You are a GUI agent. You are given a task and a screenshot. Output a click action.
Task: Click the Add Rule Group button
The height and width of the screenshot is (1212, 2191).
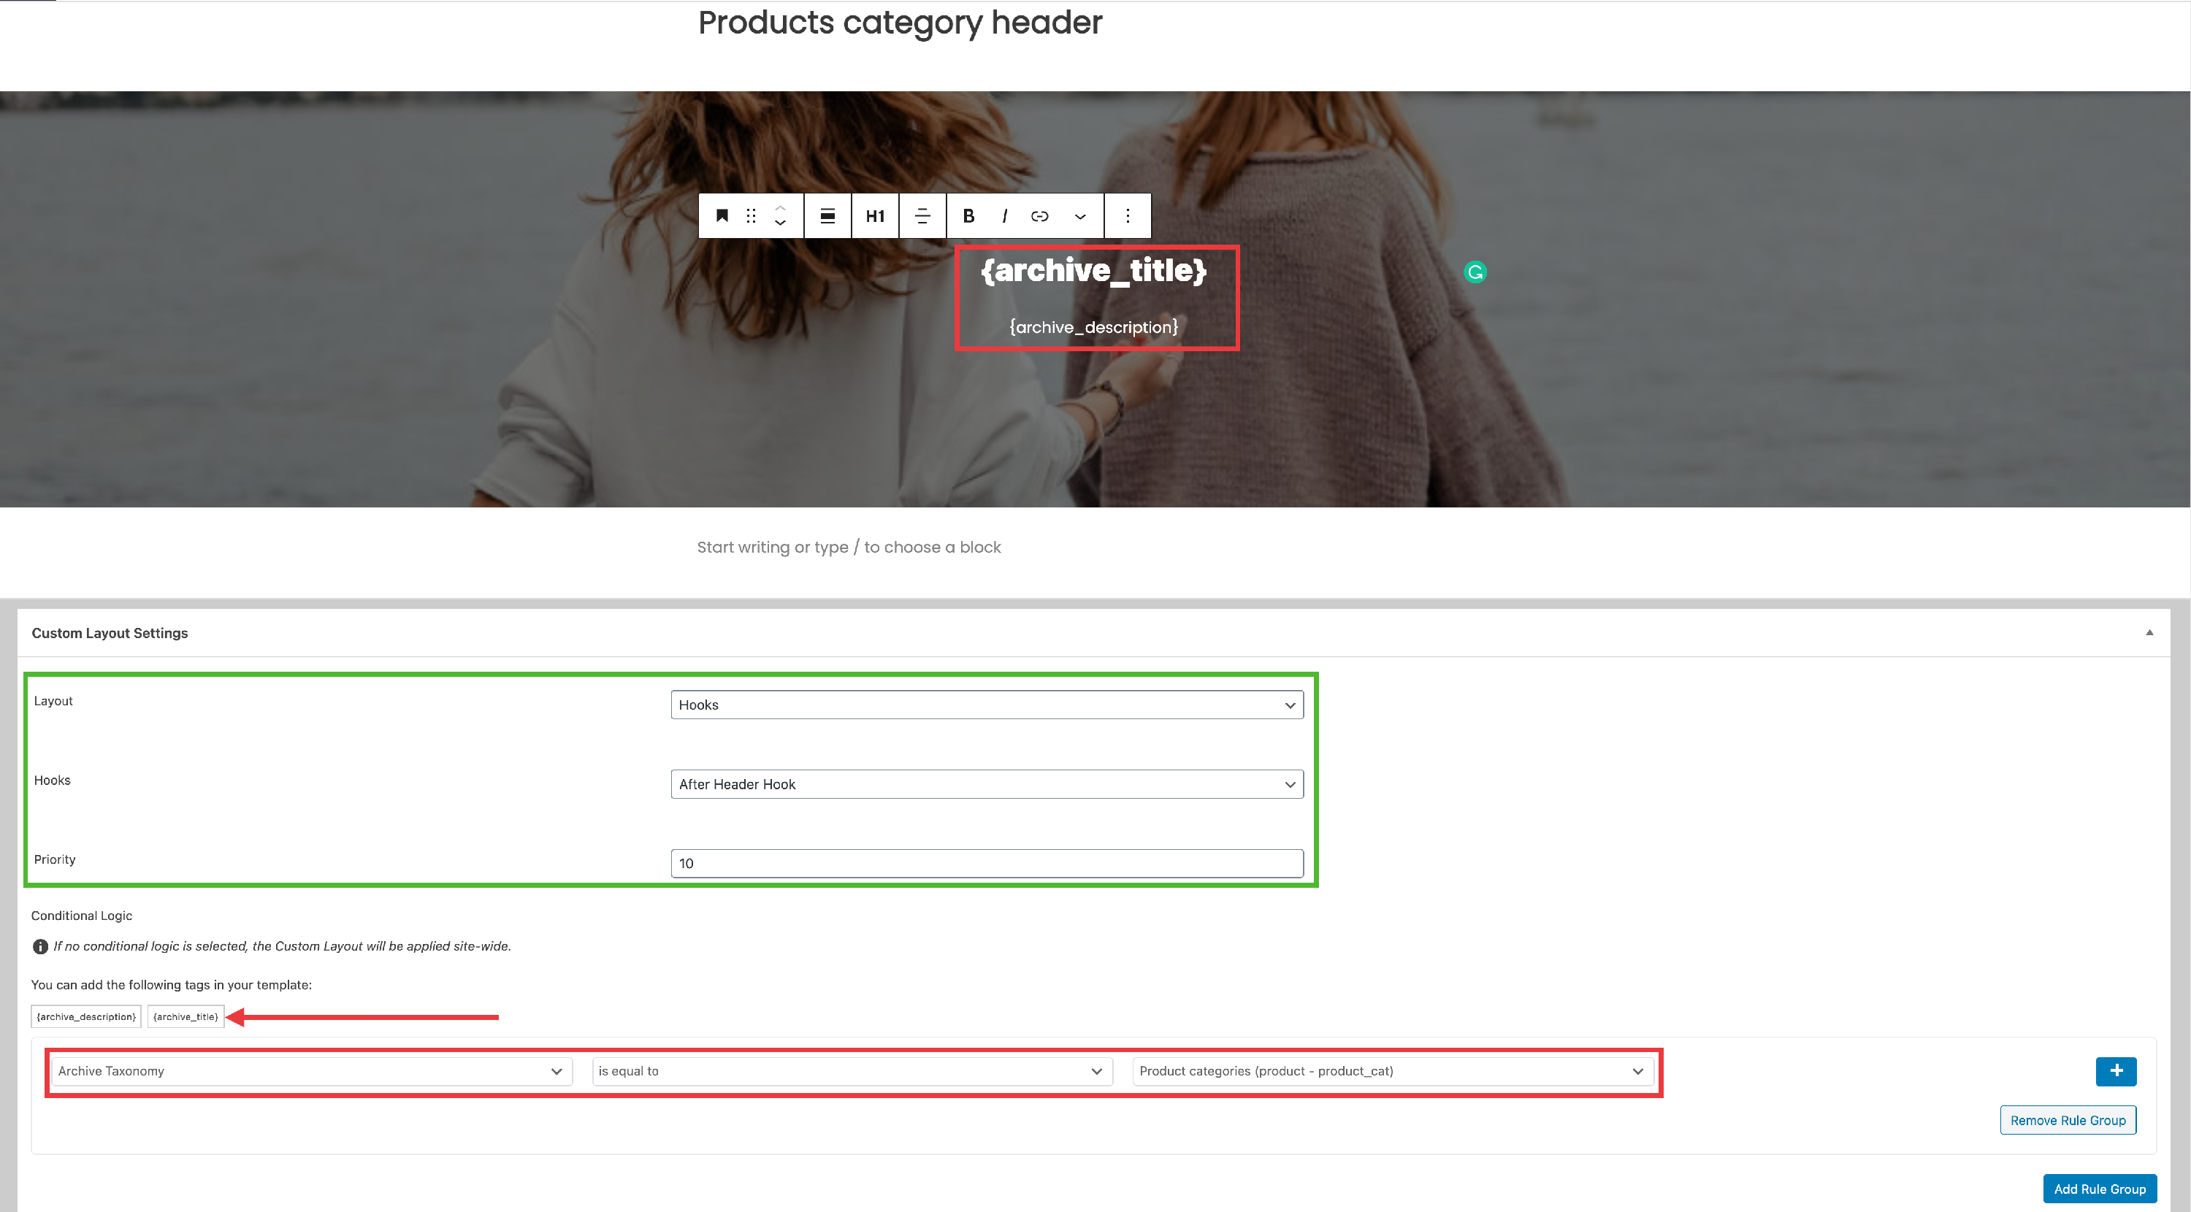click(x=2099, y=1188)
